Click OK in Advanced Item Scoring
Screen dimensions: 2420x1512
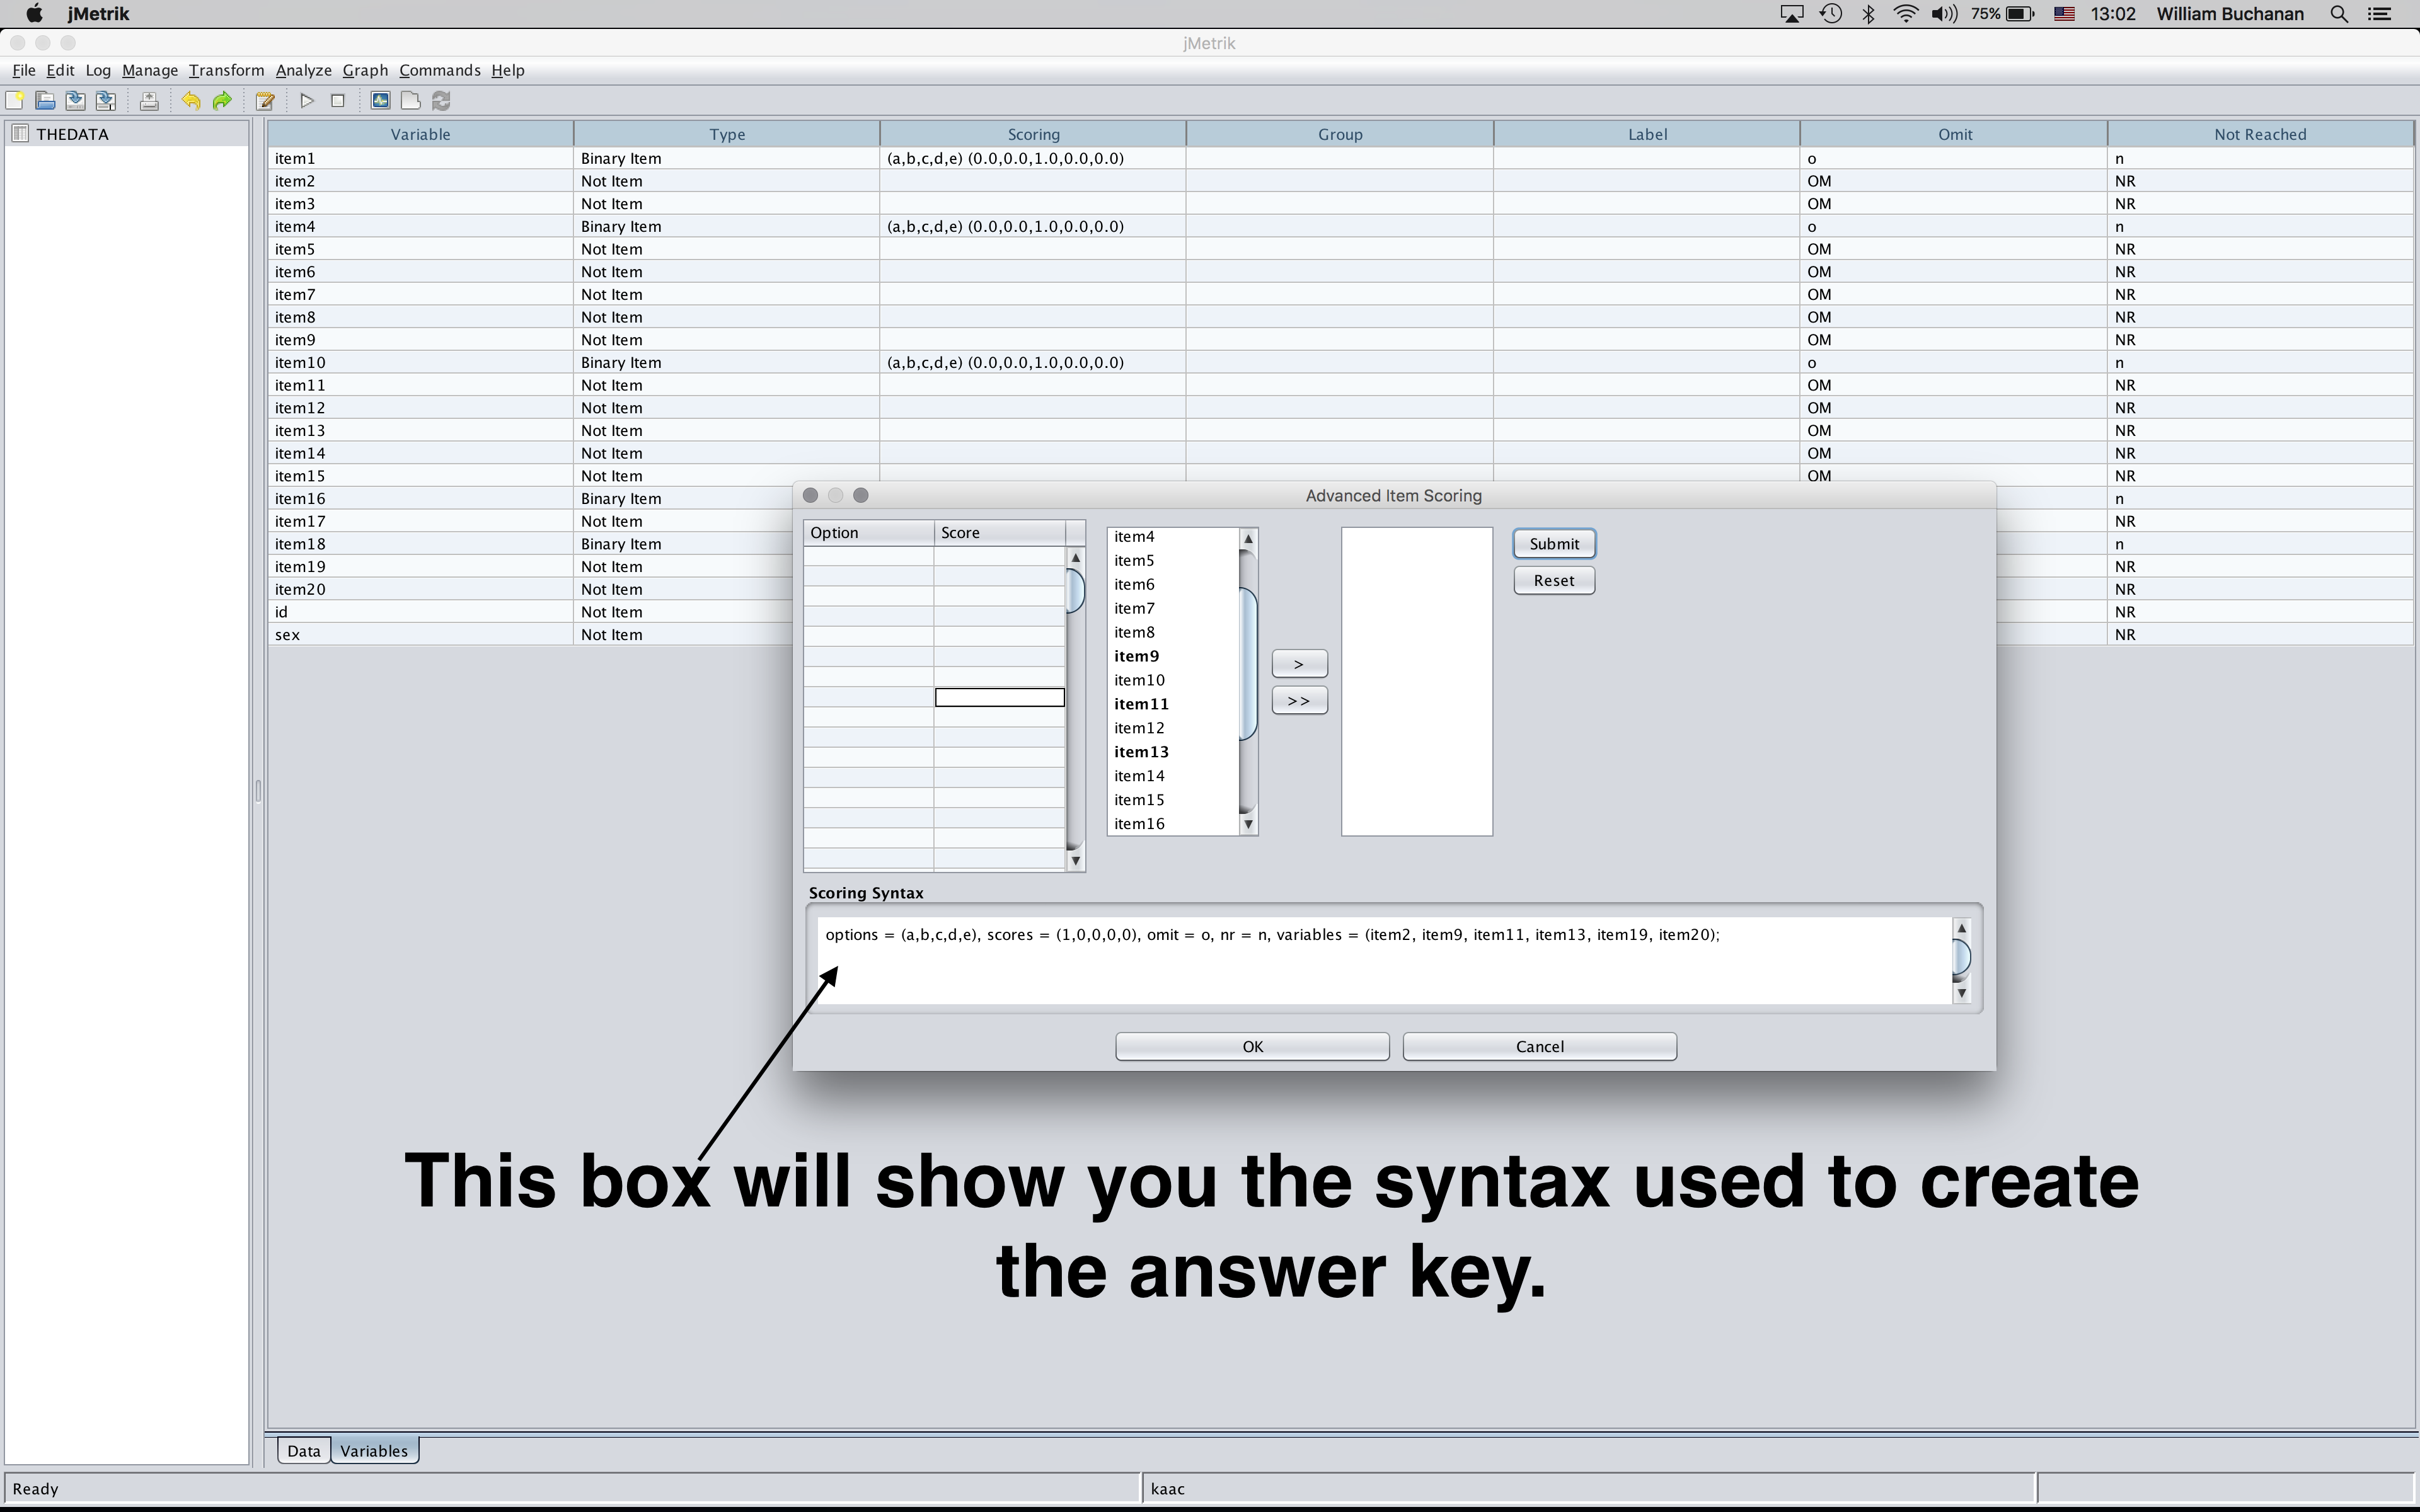pos(1252,1046)
